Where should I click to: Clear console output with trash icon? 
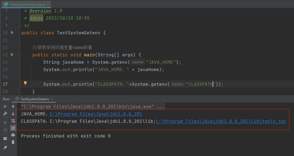[x=13, y=142]
